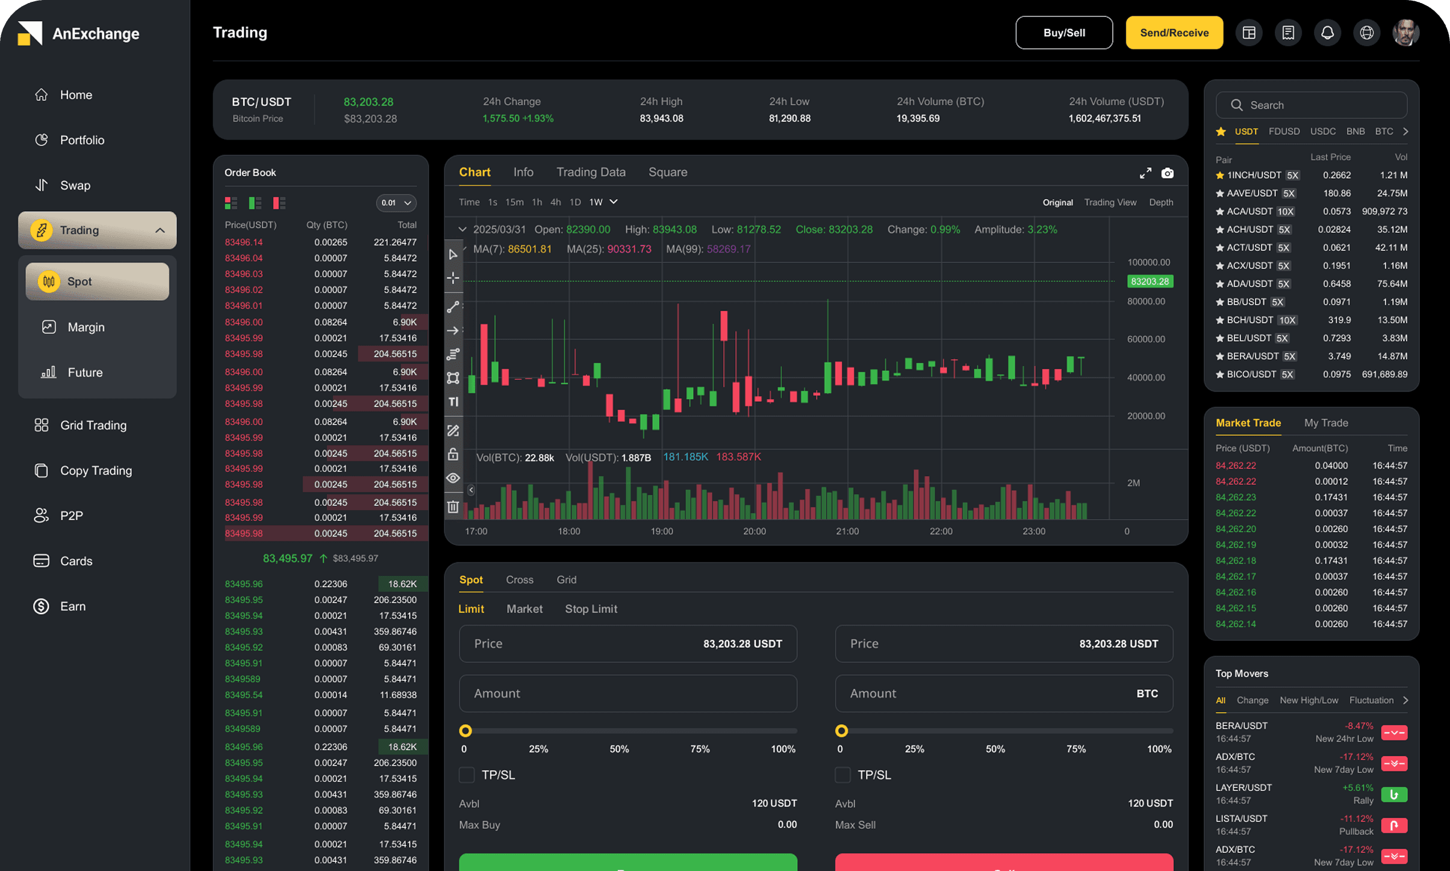Collapse the Trading sidebar section
This screenshot has height=871, width=1450.
point(160,230)
